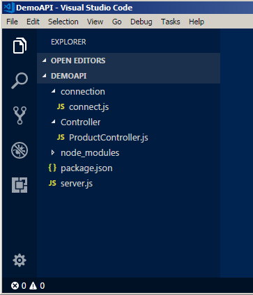The height and width of the screenshot is (295, 253).
Task: Open the File menu
Action: pyautogui.click(x=12, y=22)
